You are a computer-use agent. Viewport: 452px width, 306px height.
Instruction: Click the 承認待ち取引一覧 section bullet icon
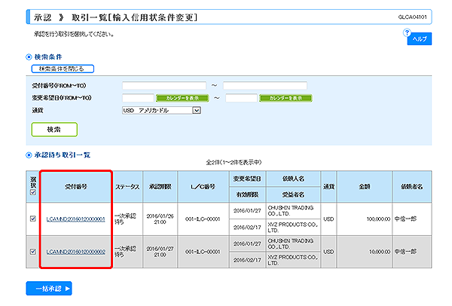pyautogui.click(x=28, y=155)
